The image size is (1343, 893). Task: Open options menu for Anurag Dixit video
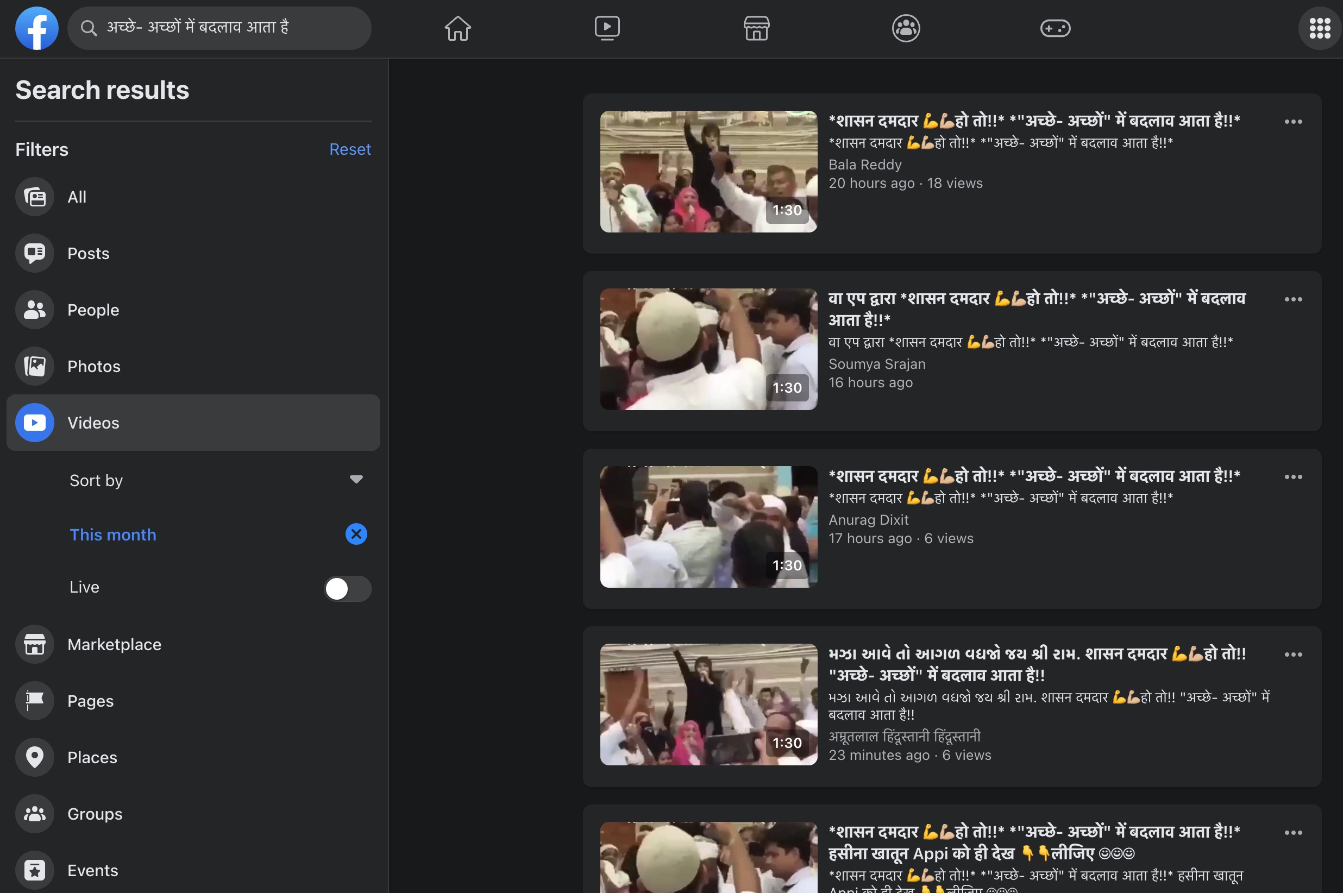tap(1294, 477)
